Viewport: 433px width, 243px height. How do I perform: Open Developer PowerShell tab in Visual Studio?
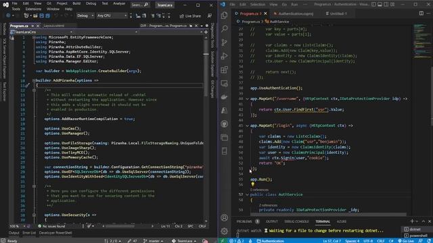(55, 233)
